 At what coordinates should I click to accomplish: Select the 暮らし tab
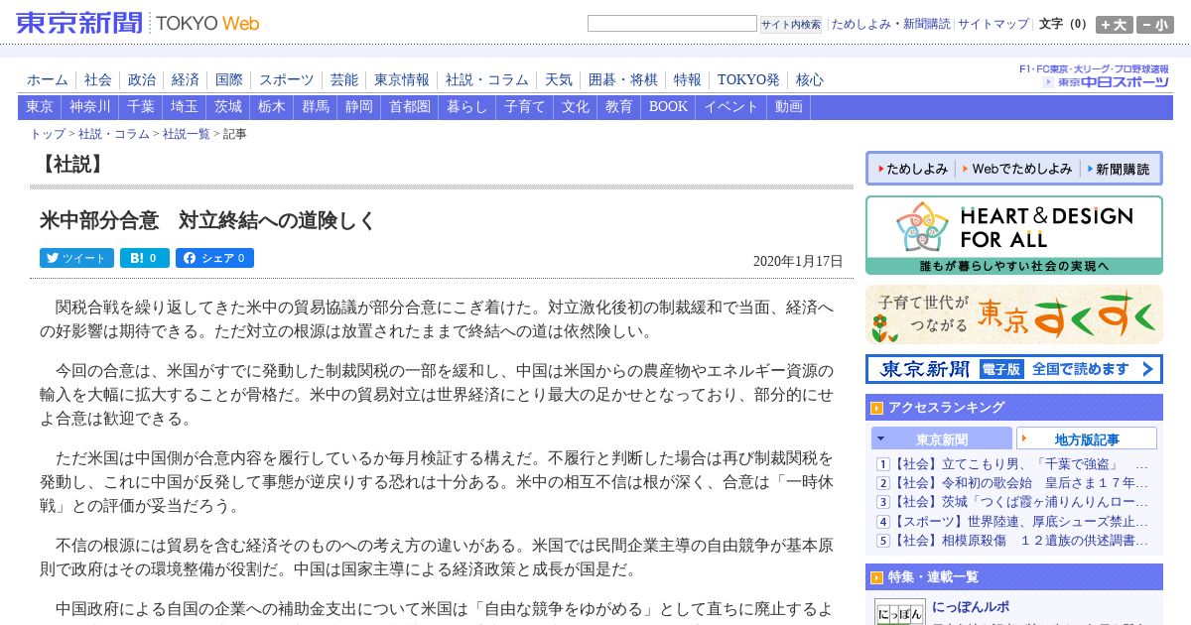pos(467,107)
